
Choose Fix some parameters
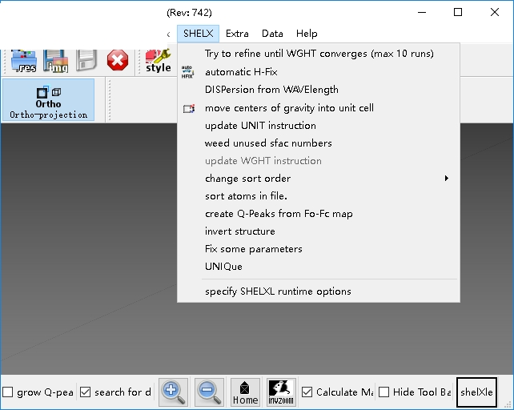click(x=319, y=249)
